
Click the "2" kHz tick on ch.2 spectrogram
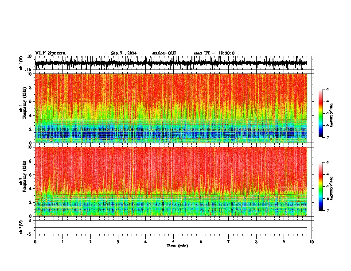pyautogui.click(x=31, y=202)
